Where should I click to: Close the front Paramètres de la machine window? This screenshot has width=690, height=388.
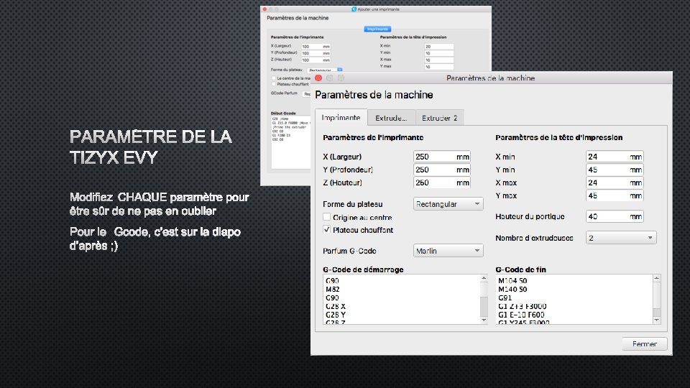click(318, 78)
